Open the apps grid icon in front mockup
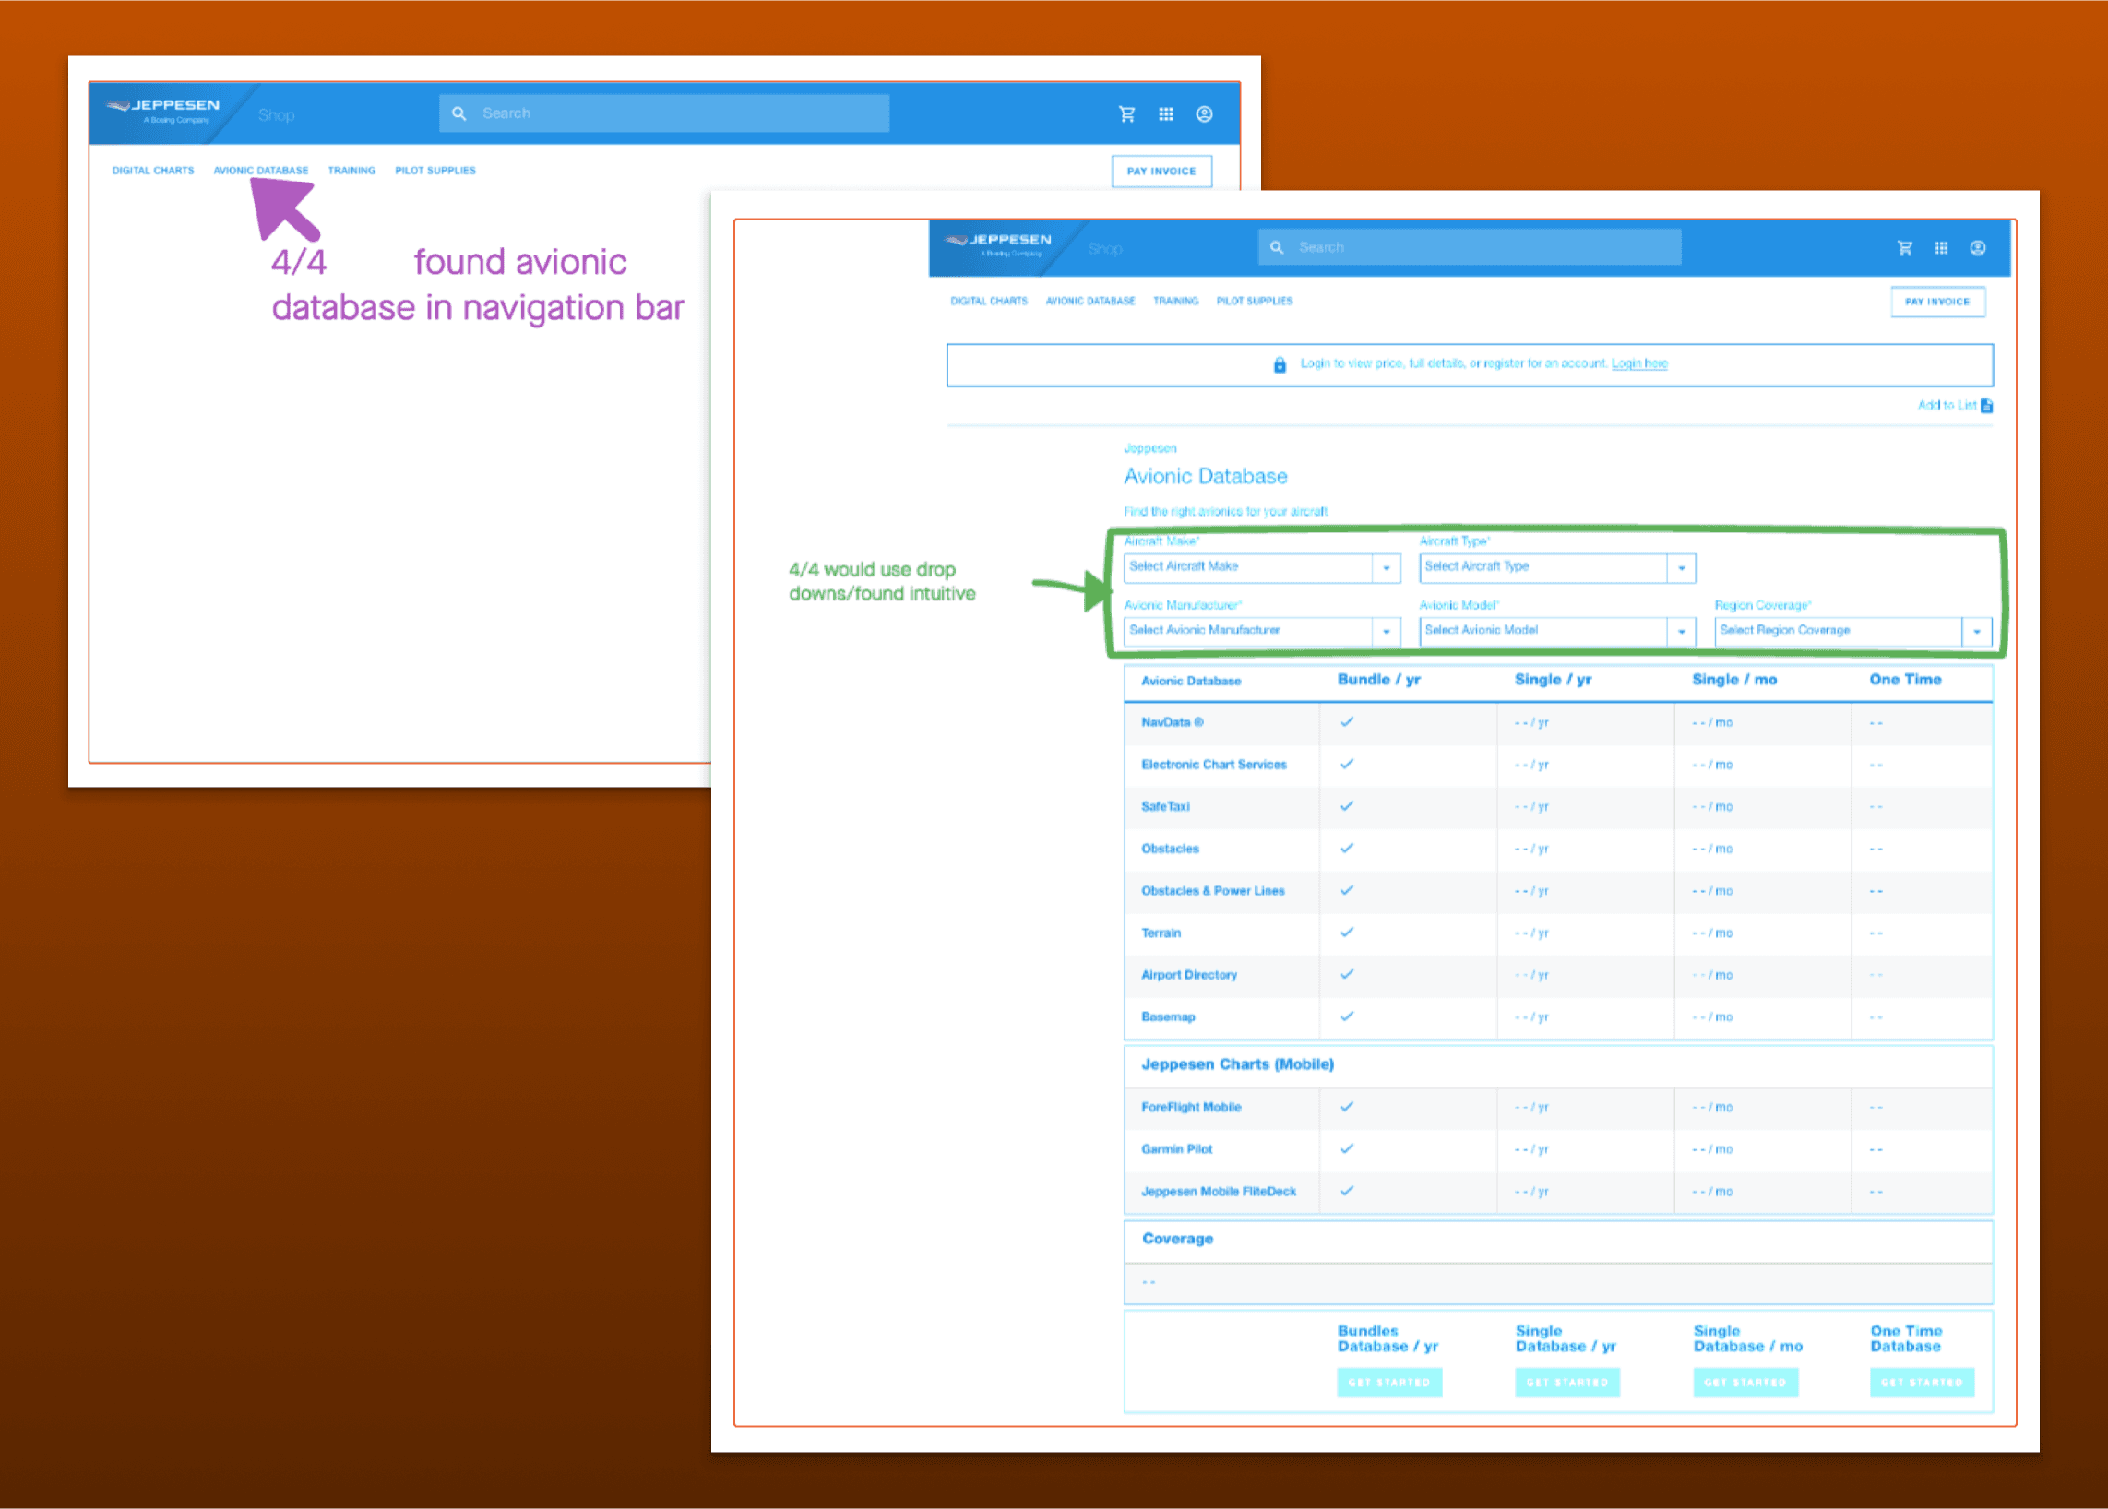This screenshot has width=2108, height=1509. [1942, 248]
